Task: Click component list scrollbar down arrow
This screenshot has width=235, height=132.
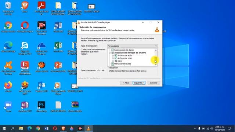Action: (x=156, y=65)
